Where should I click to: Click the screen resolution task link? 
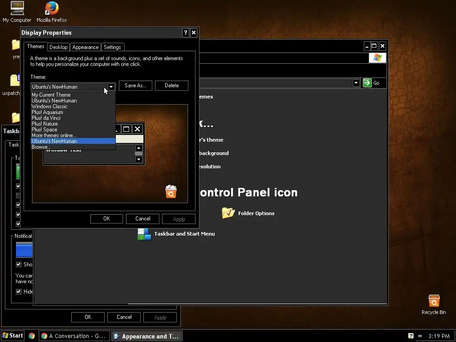point(210,167)
